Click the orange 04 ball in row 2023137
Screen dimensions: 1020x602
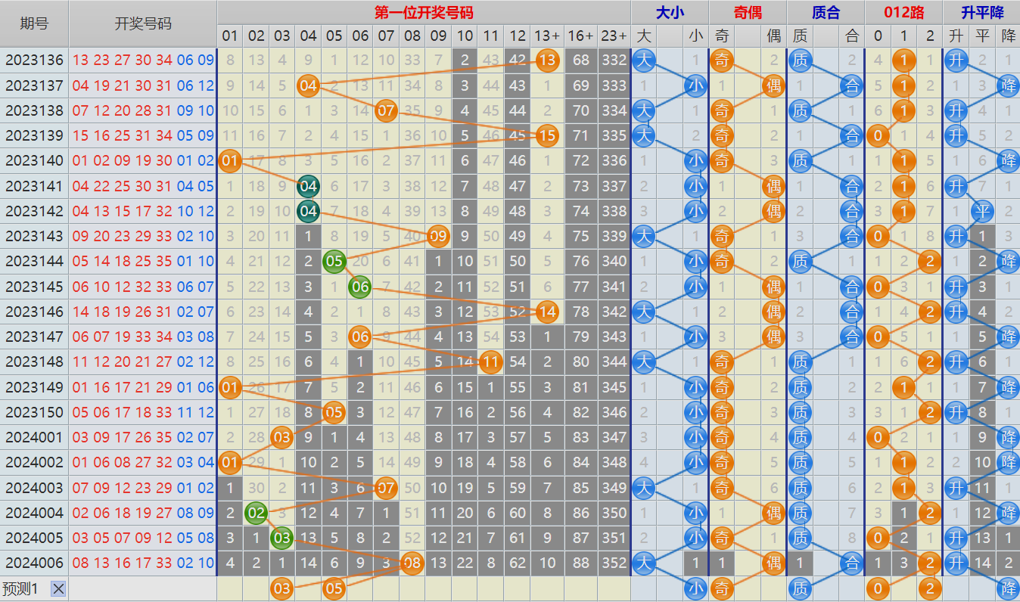coord(308,85)
